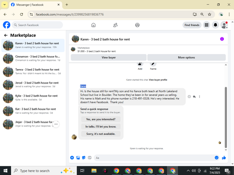Click the volume icon in system tray
Image resolution: width=234 pixels, height=175 pixels.
194,171
